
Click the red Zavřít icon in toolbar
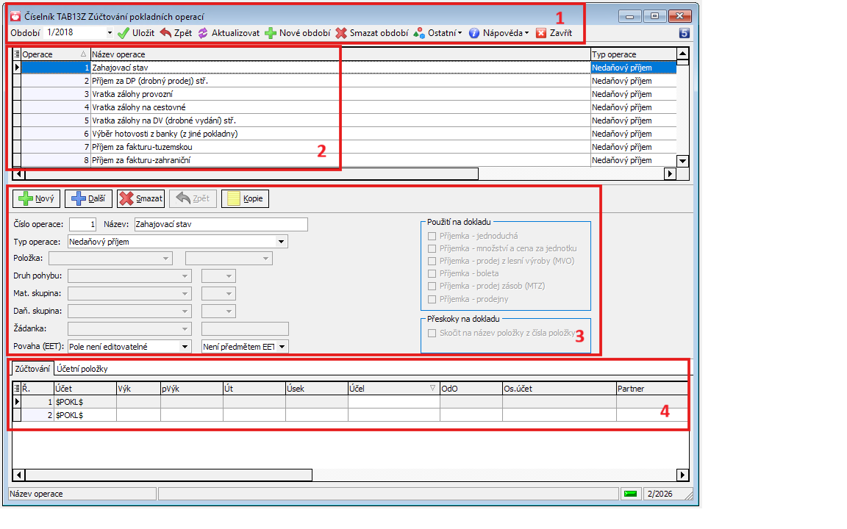541,33
